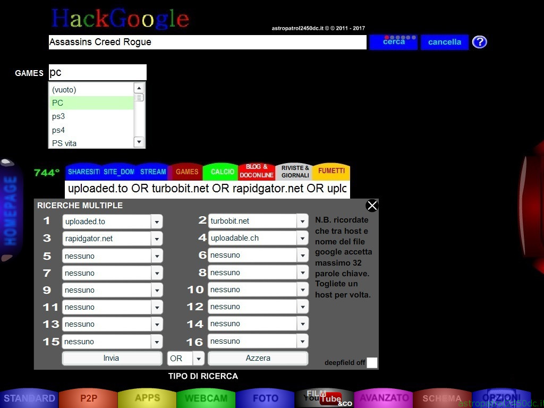
Task: Open the RIVISTE & GIORNALI tab
Action: click(x=295, y=172)
